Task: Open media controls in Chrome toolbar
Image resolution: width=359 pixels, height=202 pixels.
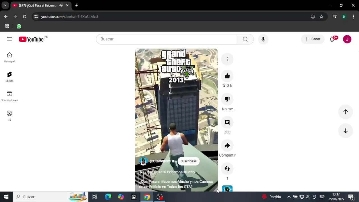Action: click(334, 17)
